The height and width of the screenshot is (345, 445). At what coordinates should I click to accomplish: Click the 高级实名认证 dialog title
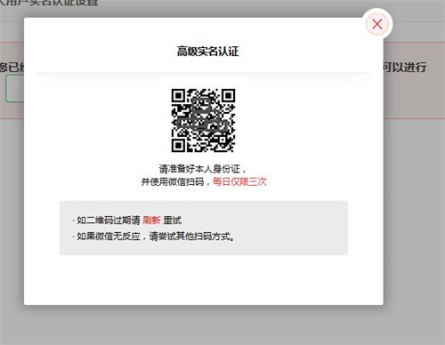207,52
